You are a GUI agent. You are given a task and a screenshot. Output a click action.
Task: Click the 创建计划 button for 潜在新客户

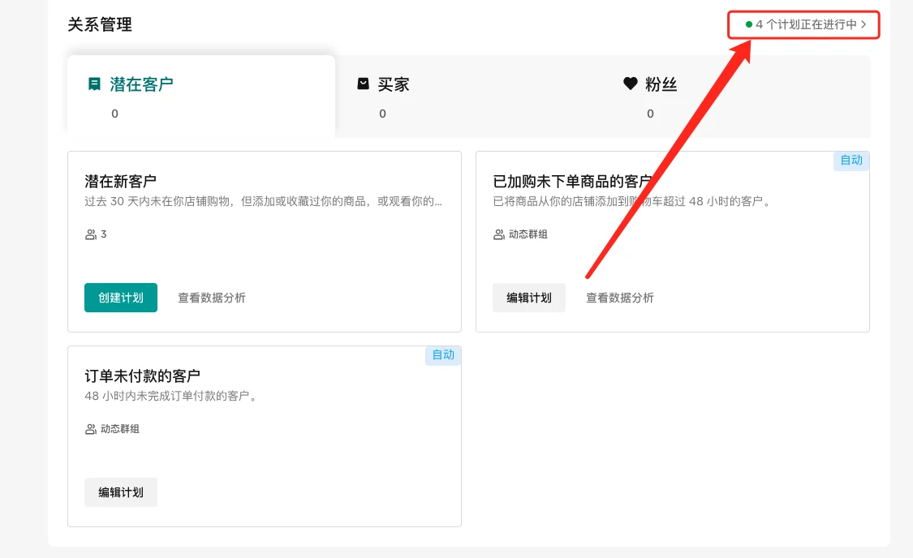(121, 298)
